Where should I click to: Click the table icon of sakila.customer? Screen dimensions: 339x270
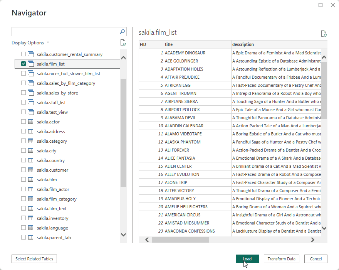[31, 170]
